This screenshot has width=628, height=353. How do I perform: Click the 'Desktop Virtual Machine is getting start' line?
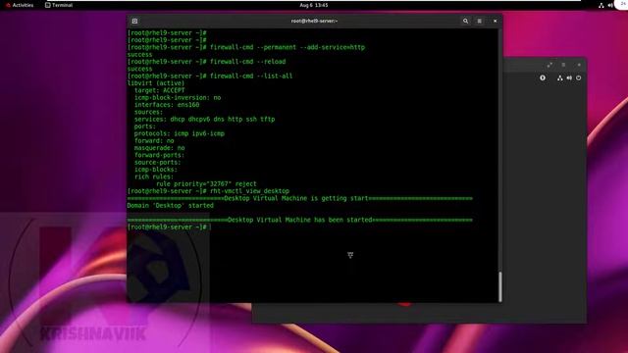(x=300, y=198)
